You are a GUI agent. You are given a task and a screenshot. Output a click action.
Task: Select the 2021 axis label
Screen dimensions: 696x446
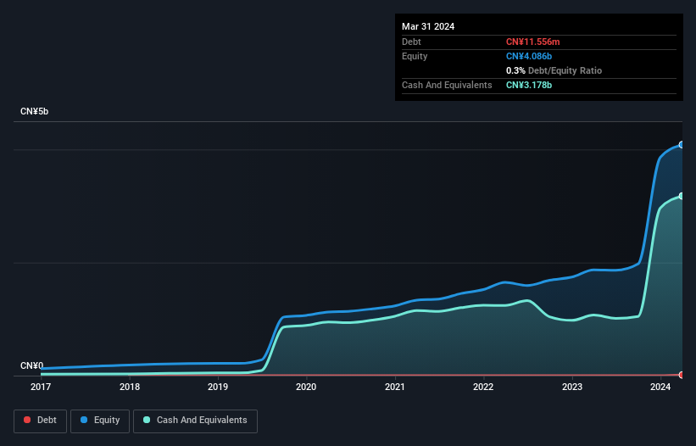click(x=395, y=387)
